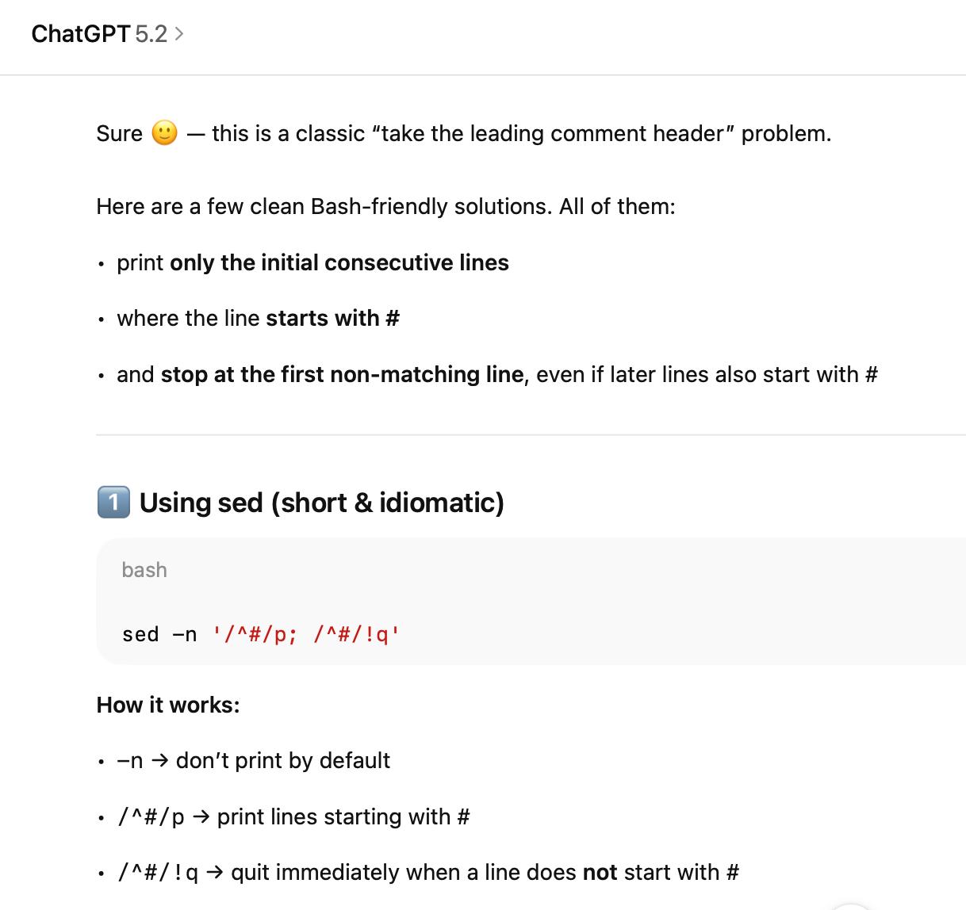
Task: Click the bullet about initial consecutive lines
Action: 312,262
